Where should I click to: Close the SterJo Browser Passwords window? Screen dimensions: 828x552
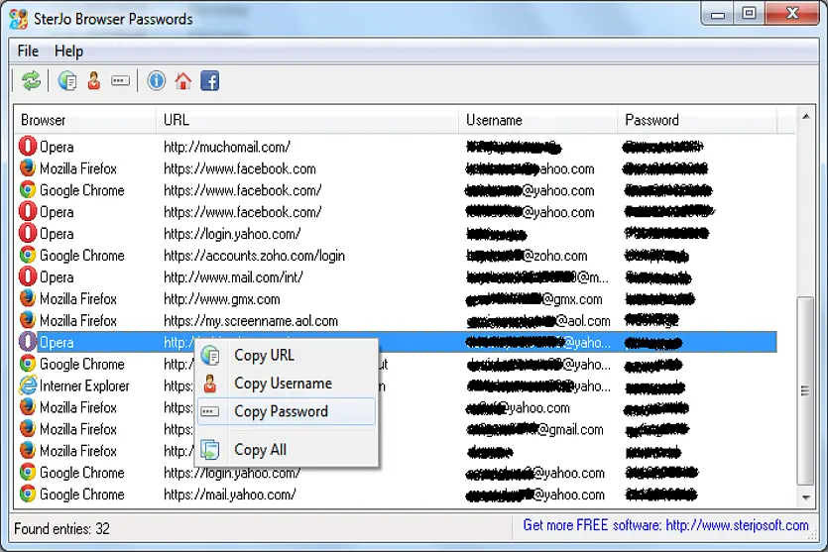(791, 13)
